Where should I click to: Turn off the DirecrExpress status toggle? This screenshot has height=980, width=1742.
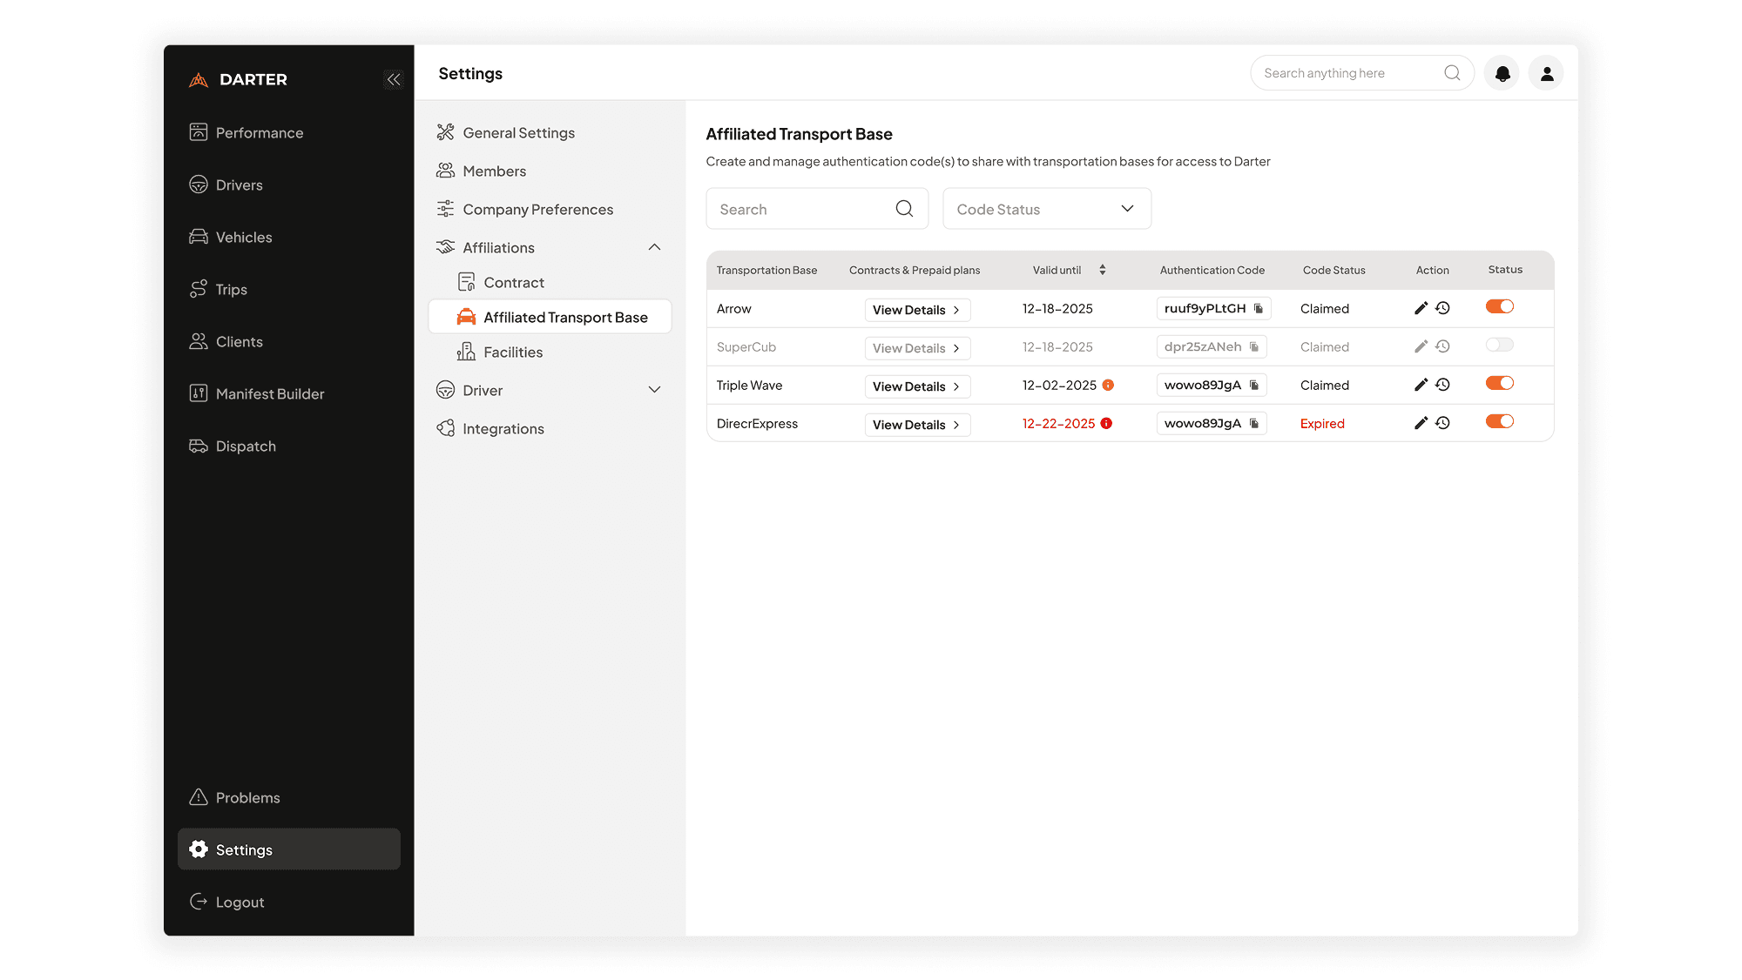[1500, 422]
